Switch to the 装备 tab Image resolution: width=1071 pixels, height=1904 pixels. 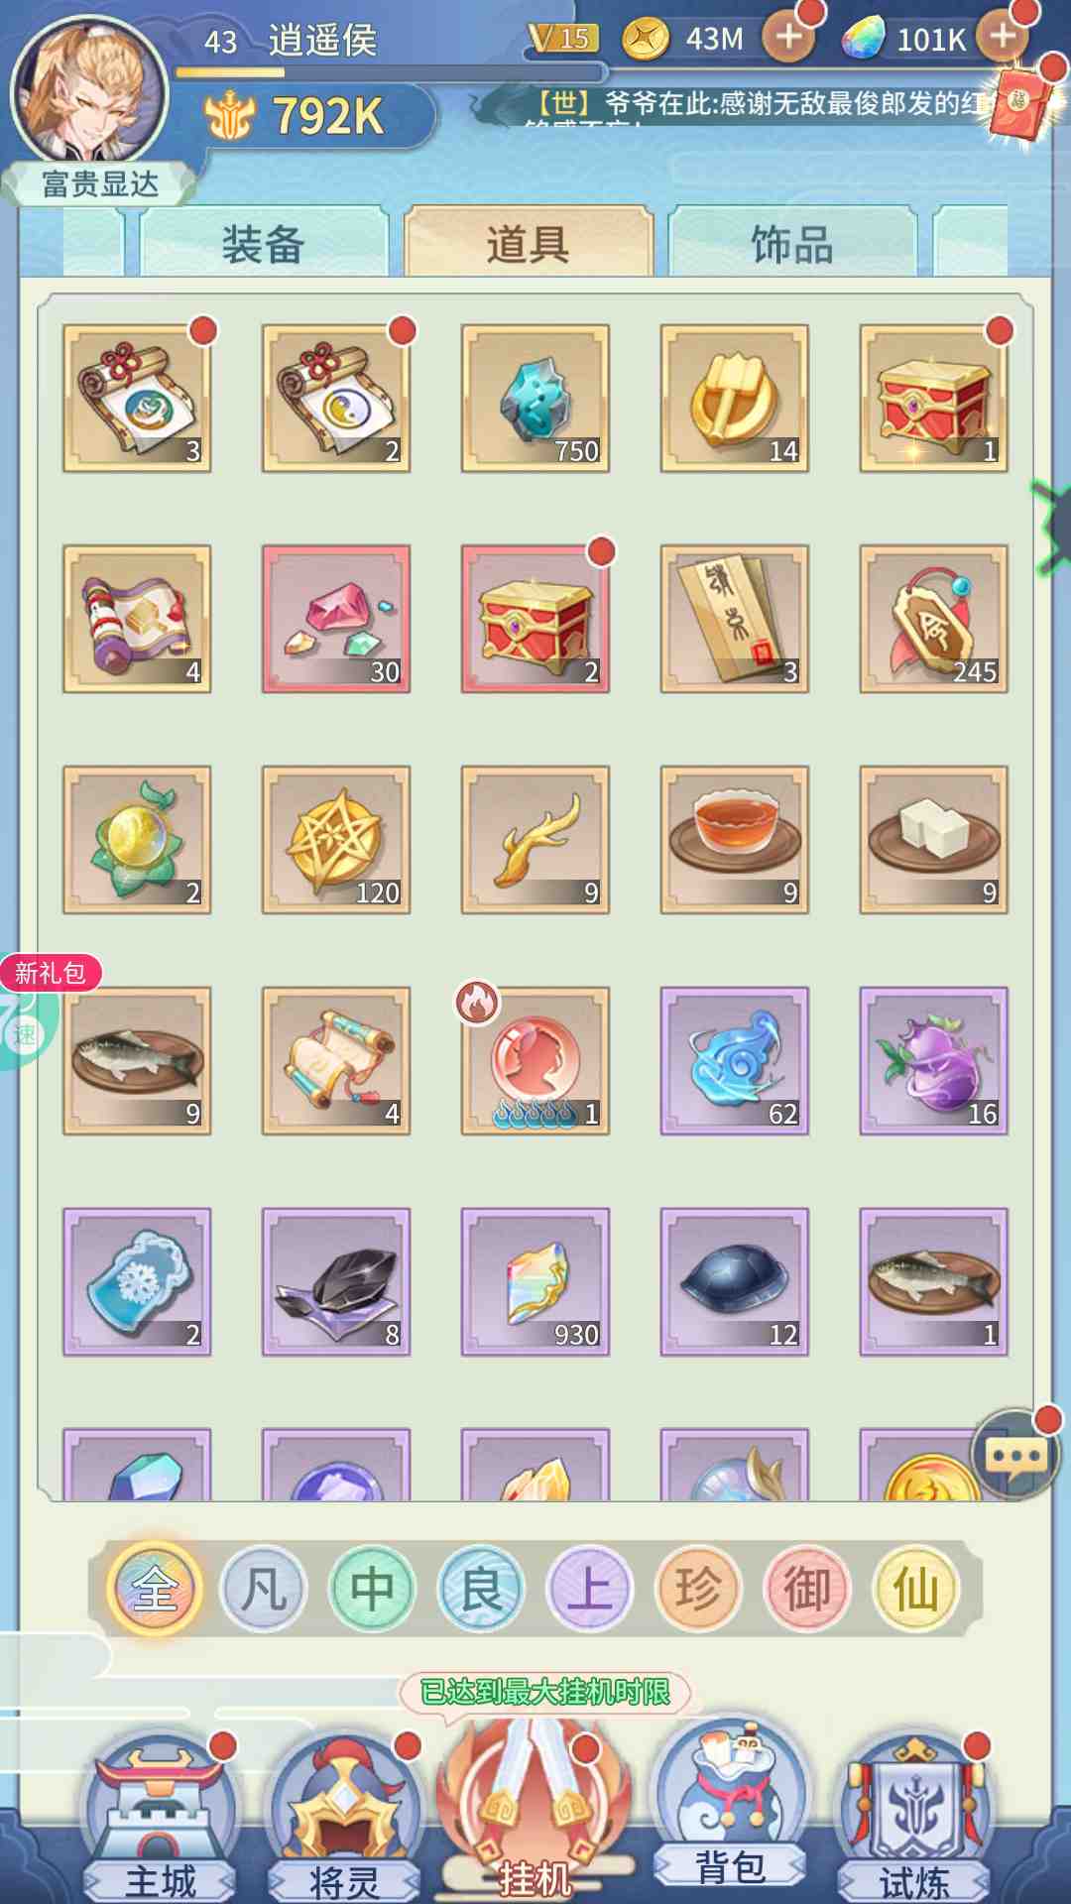[x=264, y=243]
